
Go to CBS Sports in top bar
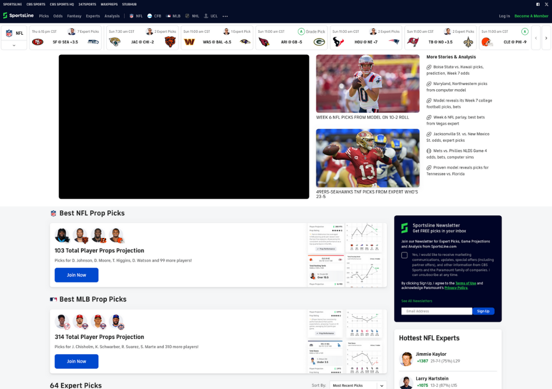coord(36,4)
